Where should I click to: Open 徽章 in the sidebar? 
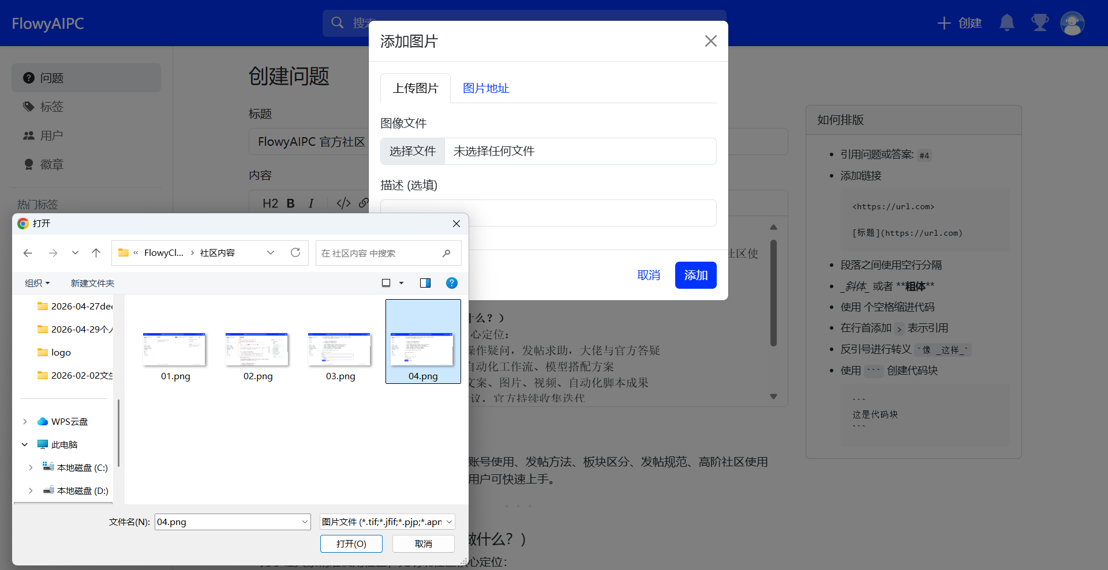coord(86,164)
